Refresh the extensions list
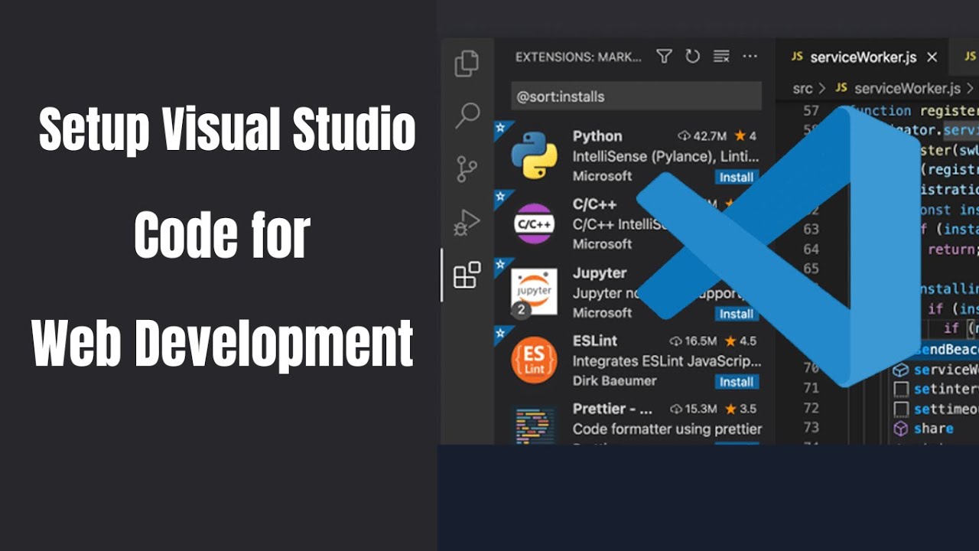979x551 pixels. tap(692, 57)
